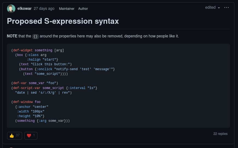Click the Author badge
Viewport: 238px width, 148px height.
(x=83, y=9)
